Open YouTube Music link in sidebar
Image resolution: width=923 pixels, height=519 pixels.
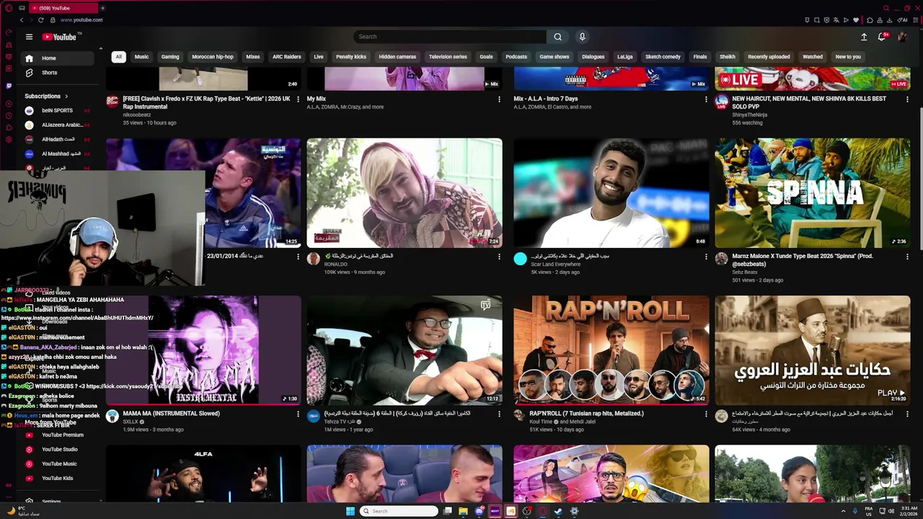59,464
